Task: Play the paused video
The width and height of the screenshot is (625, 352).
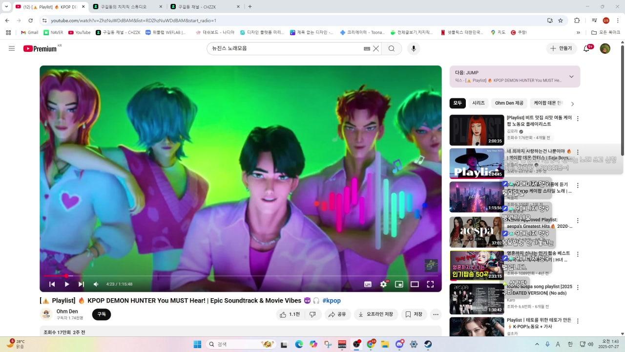Action: [67, 284]
